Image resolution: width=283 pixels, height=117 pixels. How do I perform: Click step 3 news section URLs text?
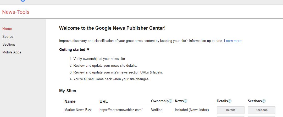pos(118,72)
